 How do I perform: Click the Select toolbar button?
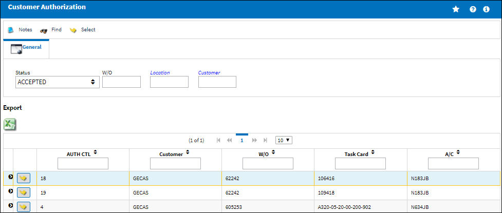pos(83,30)
